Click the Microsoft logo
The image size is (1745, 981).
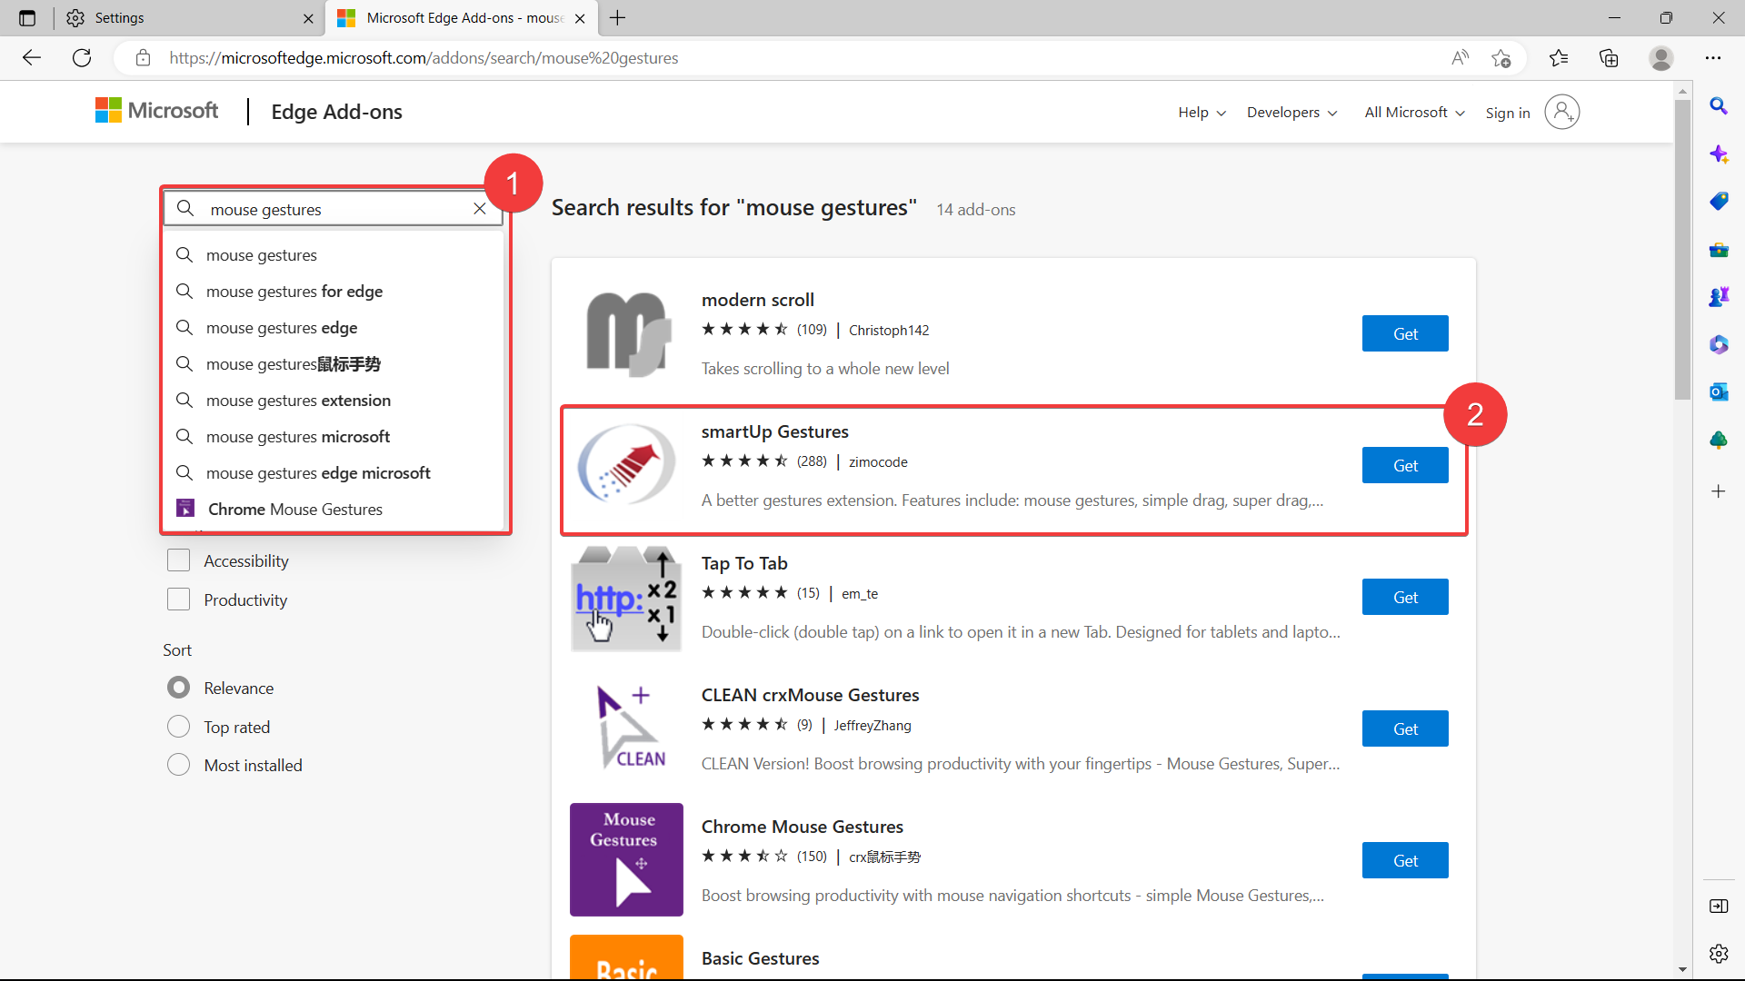click(x=157, y=111)
